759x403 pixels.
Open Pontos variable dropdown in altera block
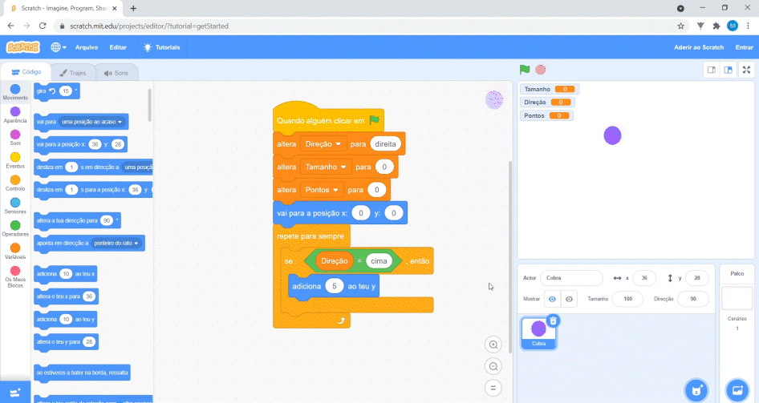point(322,190)
